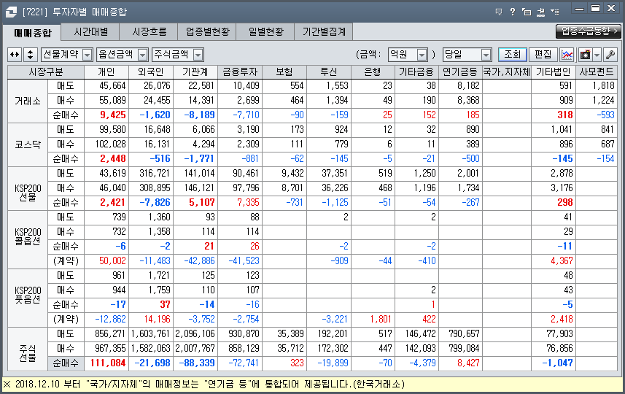Click the 기타금융 column header
Viewport: 625px width, 394px height.
point(416,72)
